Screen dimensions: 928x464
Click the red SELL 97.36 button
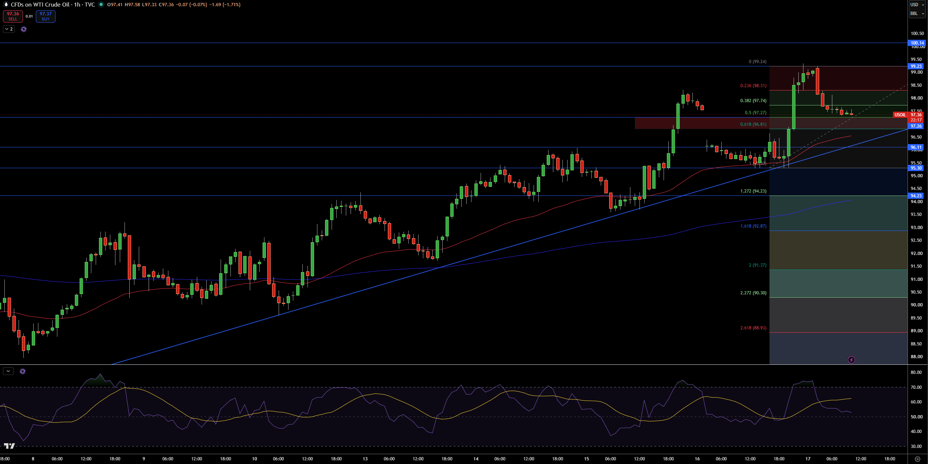click(x=13, y=16)
